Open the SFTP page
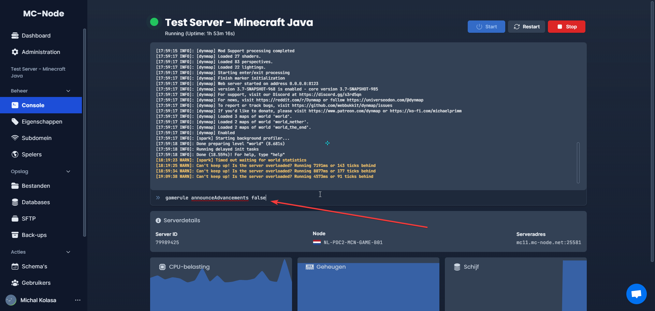Image resolution: width=655 pixels, height=311 pixels. pos(41,218)
